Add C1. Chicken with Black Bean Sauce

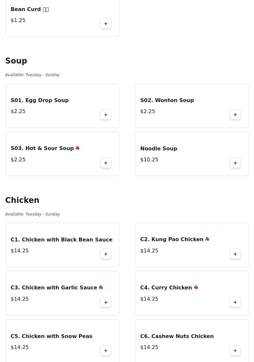[106, 254]
